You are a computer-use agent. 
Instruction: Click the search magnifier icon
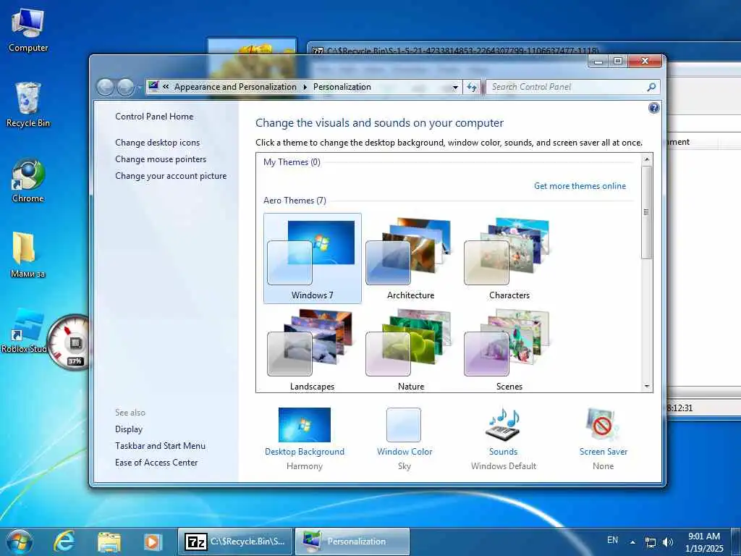(x=652, y=87)
